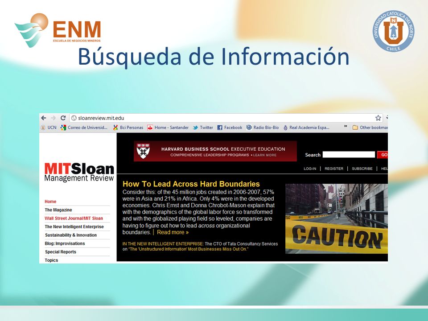Screen dimensions: 428x321
Task: Open Home - Santander bookmark
Action: [x=168, y=128]
